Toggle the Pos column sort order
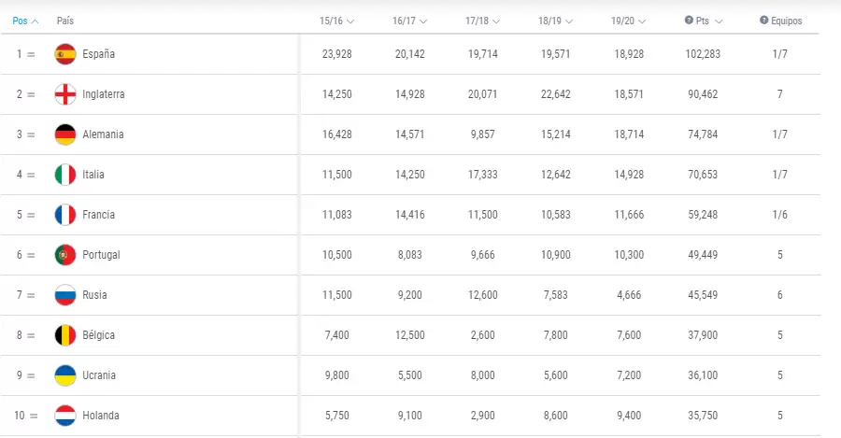This screenshot has height=438, width=841. pos(25,21)
